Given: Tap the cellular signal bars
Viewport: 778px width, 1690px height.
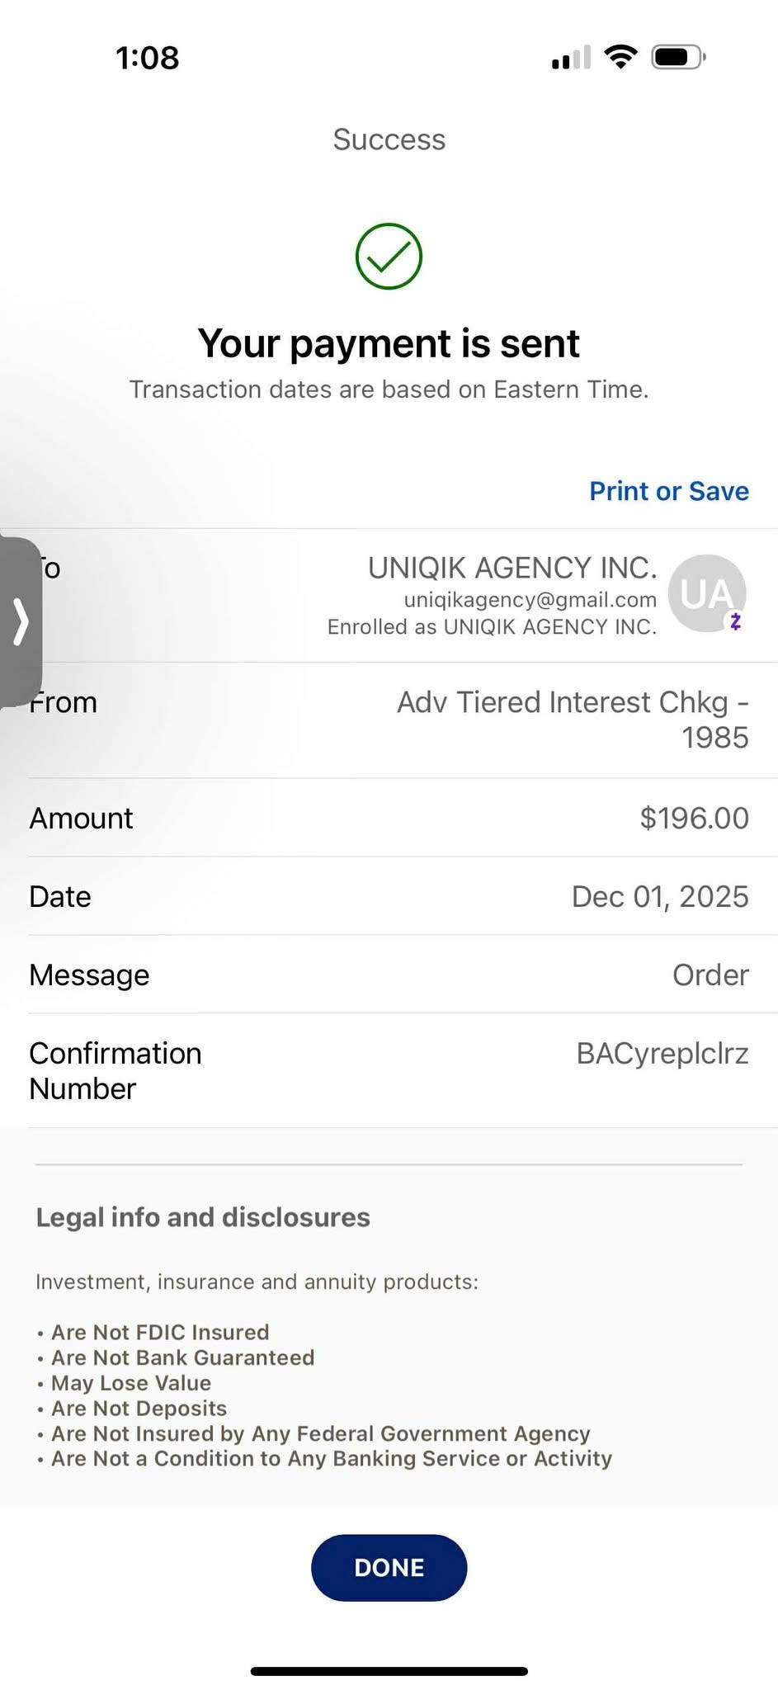Looking at the screenshot, I should tap(571, 58).
